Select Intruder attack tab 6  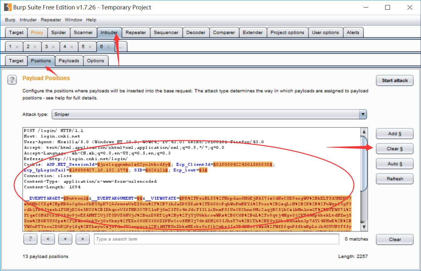(102, 47)
